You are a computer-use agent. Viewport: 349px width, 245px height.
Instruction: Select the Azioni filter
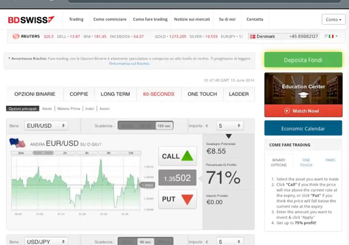click(x=104, y=108)
